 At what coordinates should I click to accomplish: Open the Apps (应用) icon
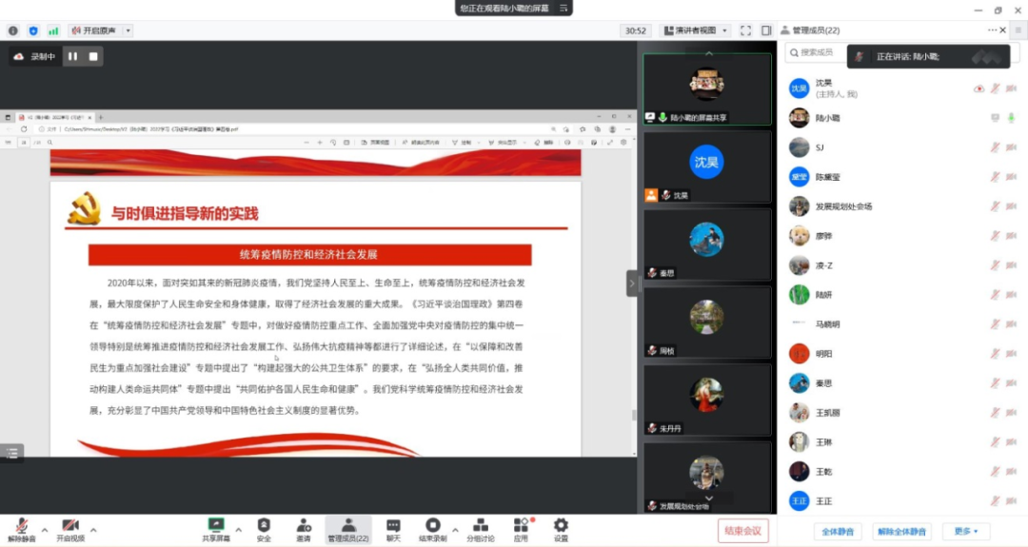coord(521,526)
